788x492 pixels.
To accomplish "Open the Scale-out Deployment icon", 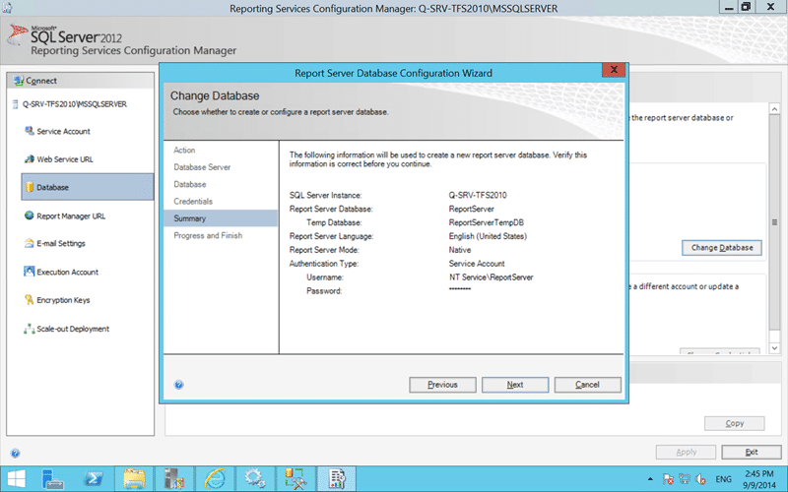I will (30, 329).
